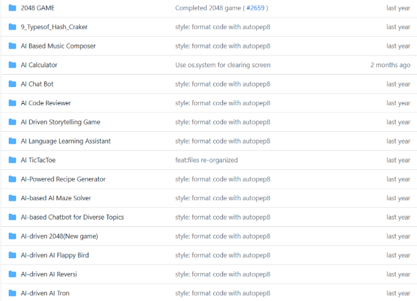This screenshot has height=301, width=417.
Task: Open AI Language Learning Assistant directory
Action: point(65,141)
